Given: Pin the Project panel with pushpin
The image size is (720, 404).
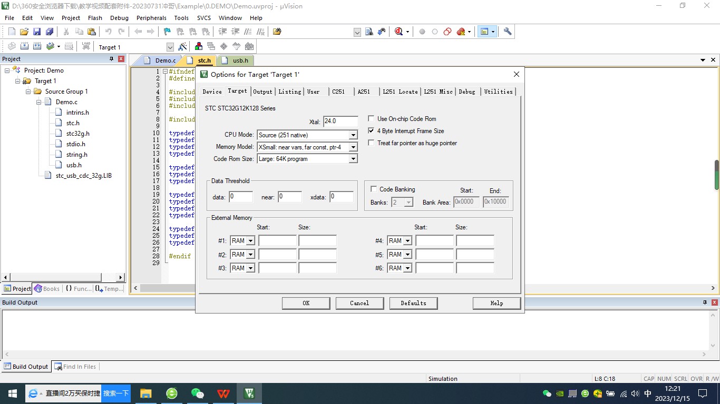Looking at the screenshot, I should 111,59.
